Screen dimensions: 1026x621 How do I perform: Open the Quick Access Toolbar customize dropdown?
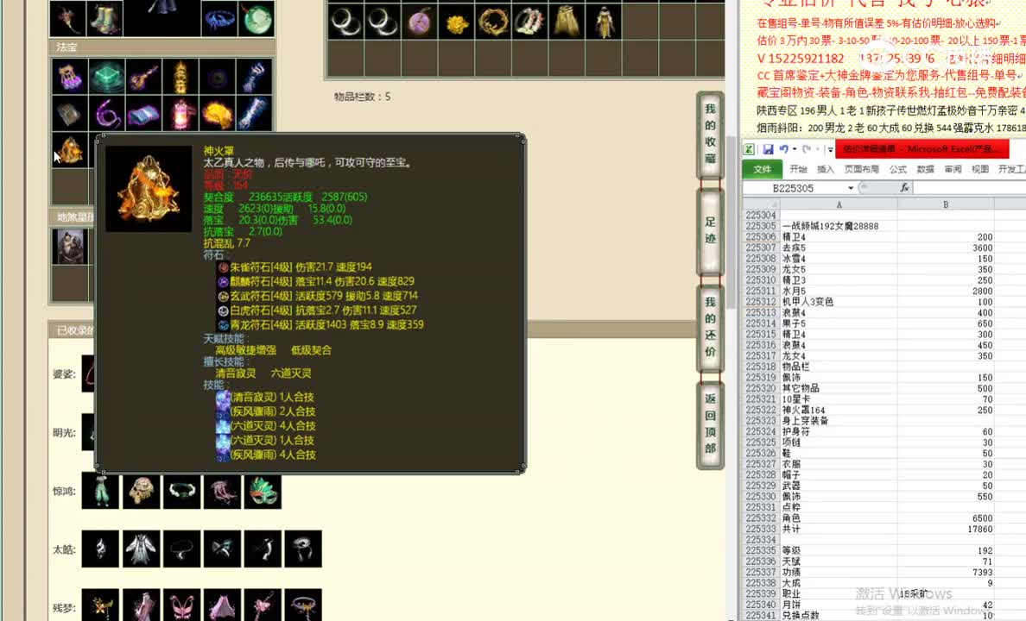[830, 149]
